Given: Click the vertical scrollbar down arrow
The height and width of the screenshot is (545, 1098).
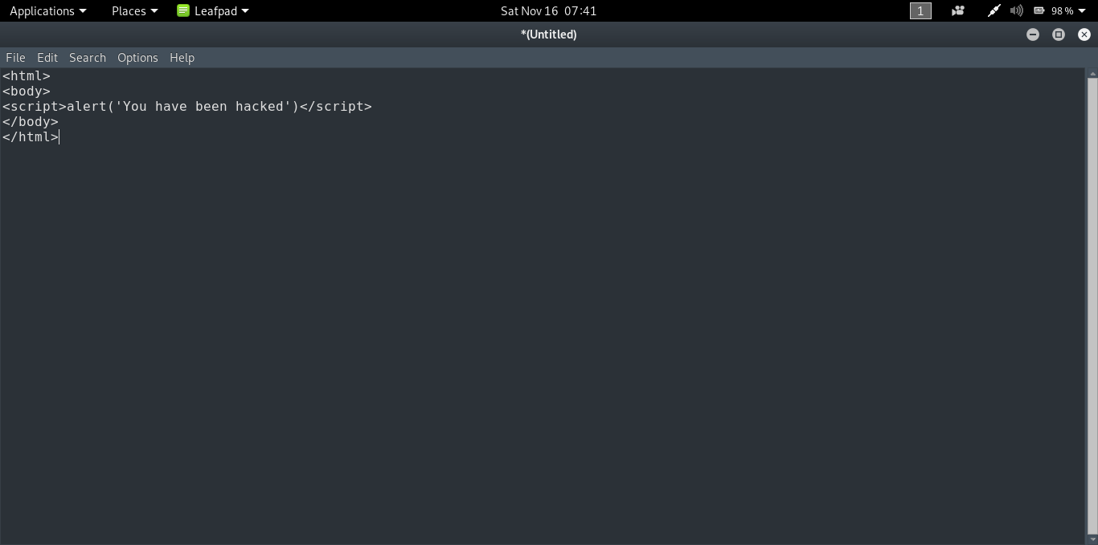Looking at the screenshot, I should [1092, 540].
